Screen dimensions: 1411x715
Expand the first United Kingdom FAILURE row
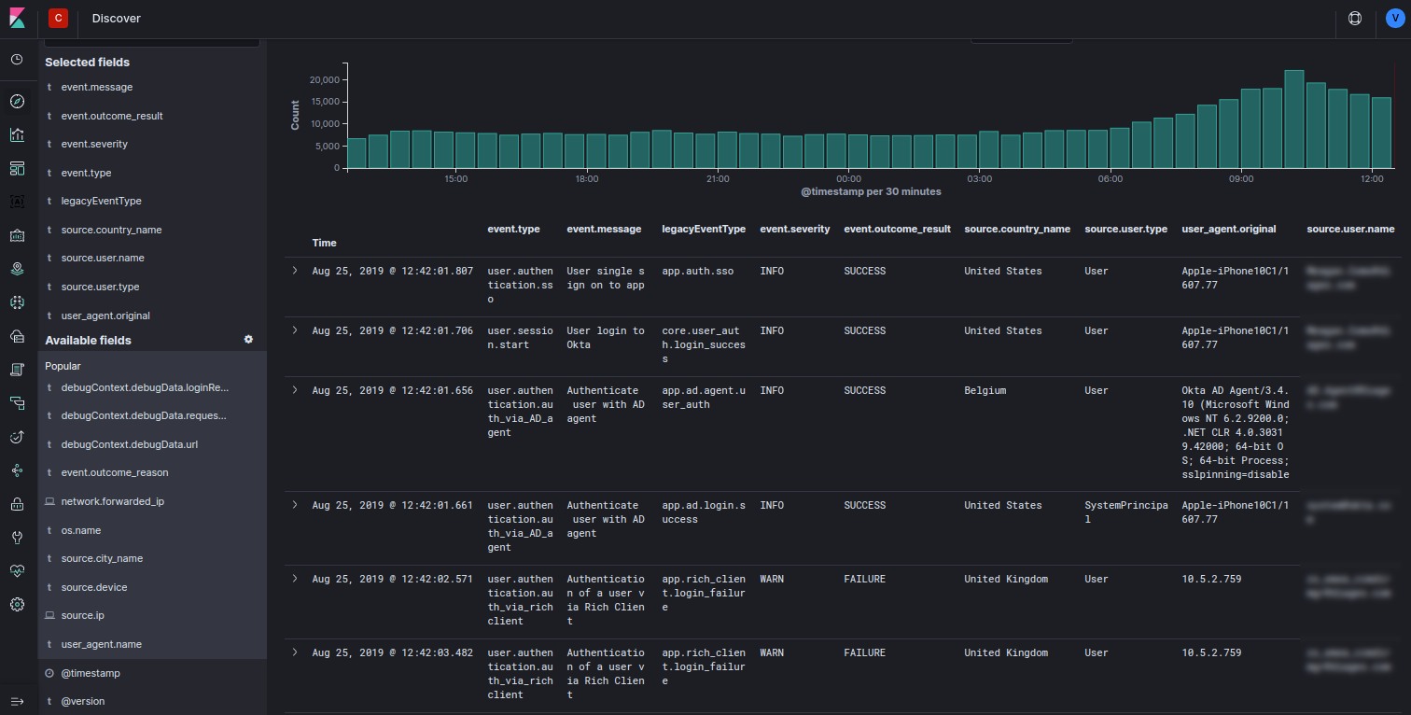(x=295, y=579)
